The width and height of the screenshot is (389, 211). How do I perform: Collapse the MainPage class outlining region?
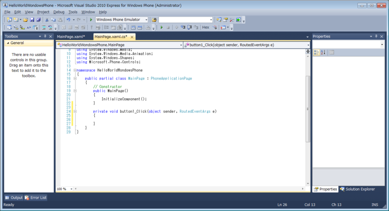coord(75,78)
